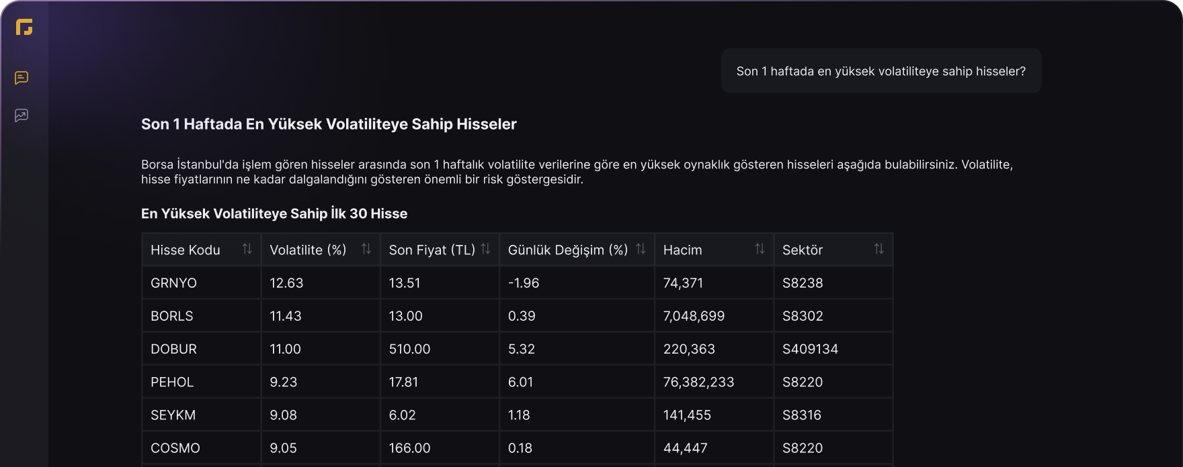The image size is (1183, 467).
Task: Click the Volatilite (%) header text
Action: [308, 250]
